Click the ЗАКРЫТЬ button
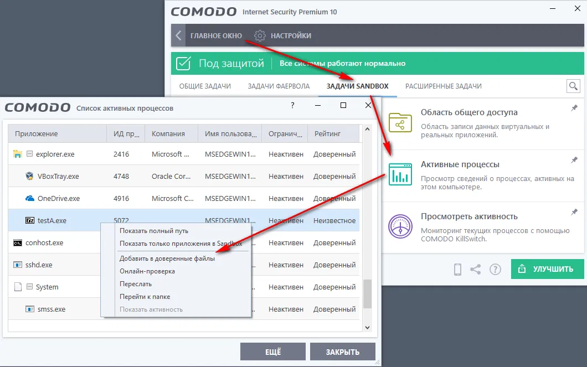This screenshot has height=367, width=587. (x=343, y=352)
